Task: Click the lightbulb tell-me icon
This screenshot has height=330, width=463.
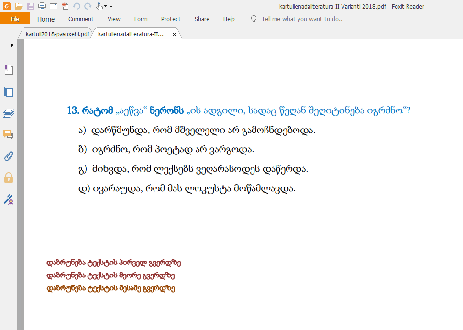Action: (254, 19)
